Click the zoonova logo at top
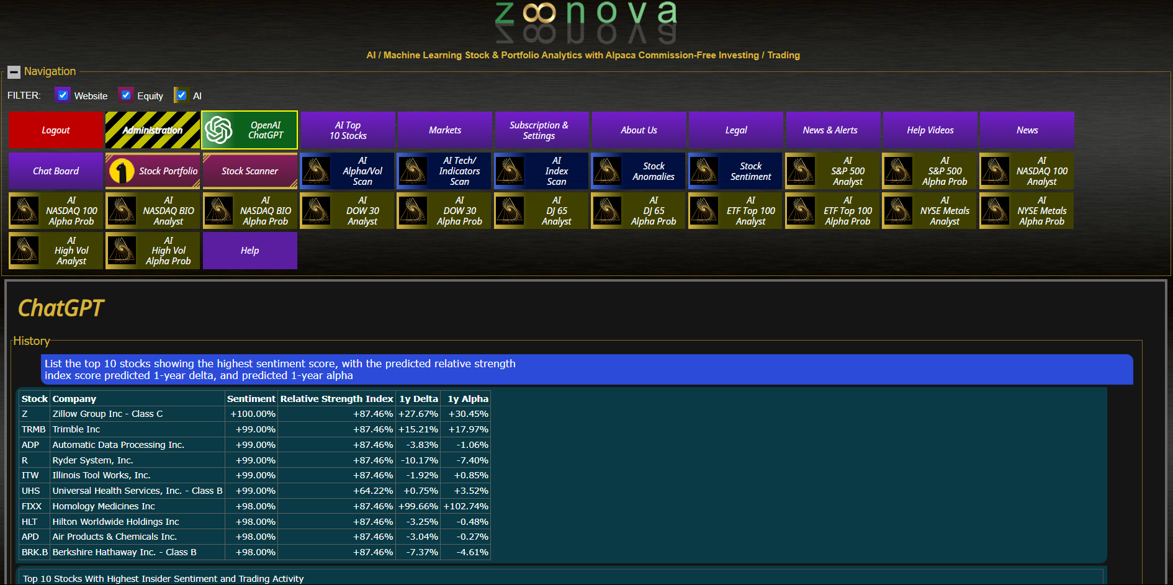 point(586,20)
